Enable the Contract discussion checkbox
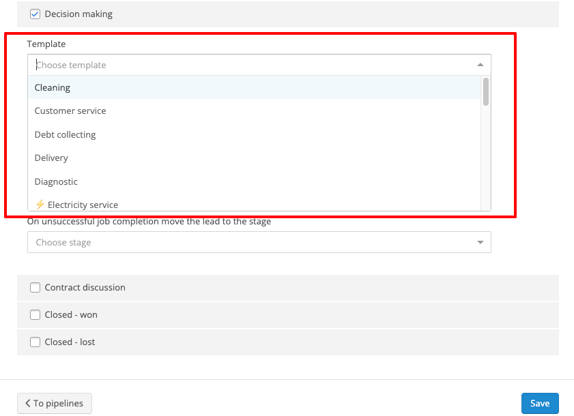 pyautogui.click(x=35, y=288)
